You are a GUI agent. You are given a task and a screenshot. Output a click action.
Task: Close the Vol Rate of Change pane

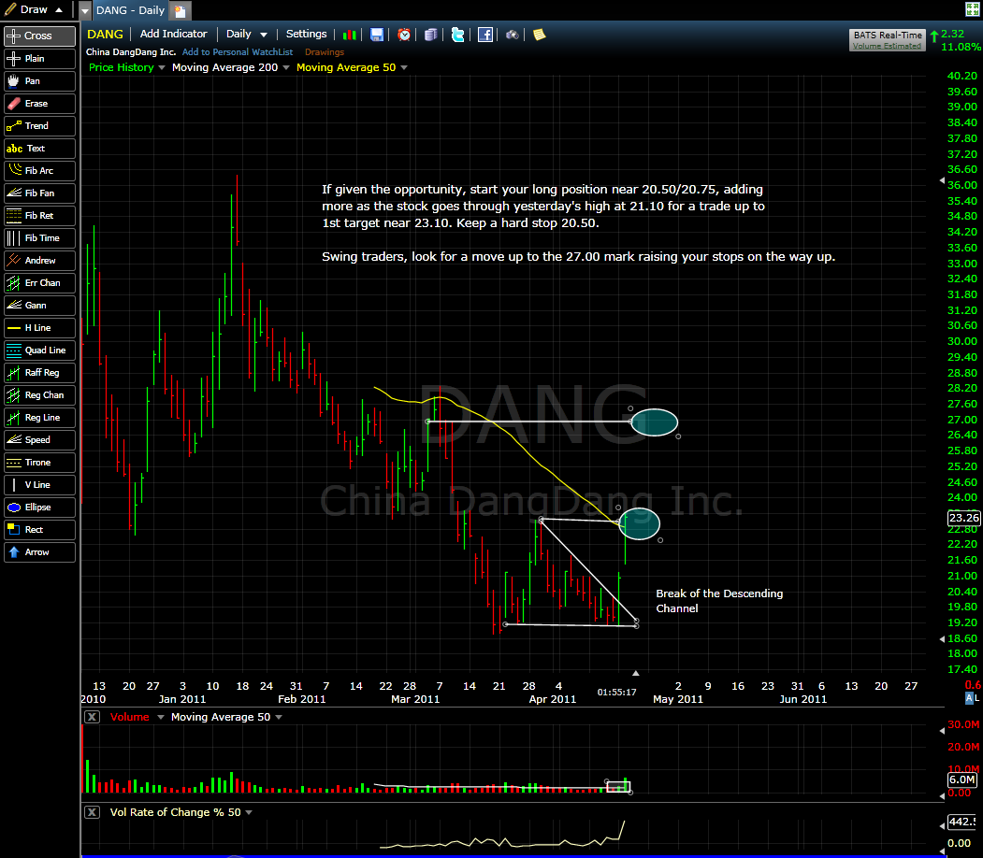[93, 812]
